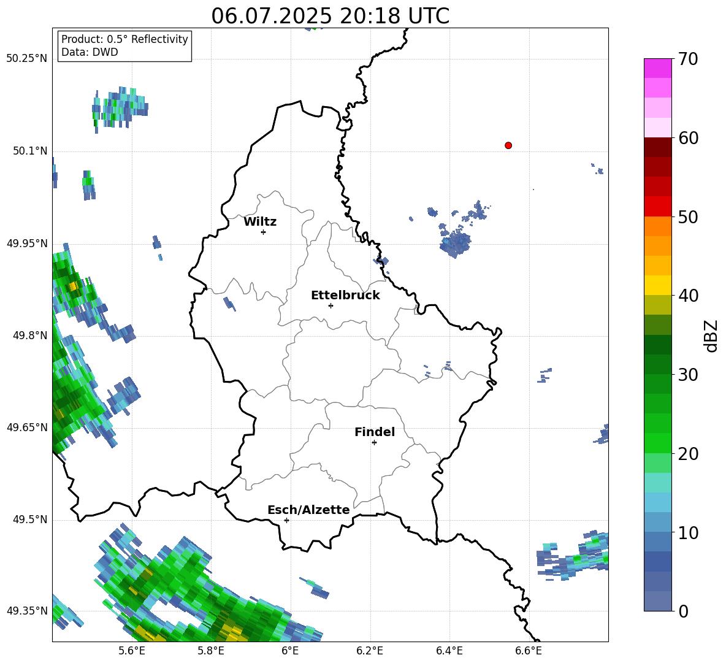Click the 6.6°E longitude label

[529, 651]
